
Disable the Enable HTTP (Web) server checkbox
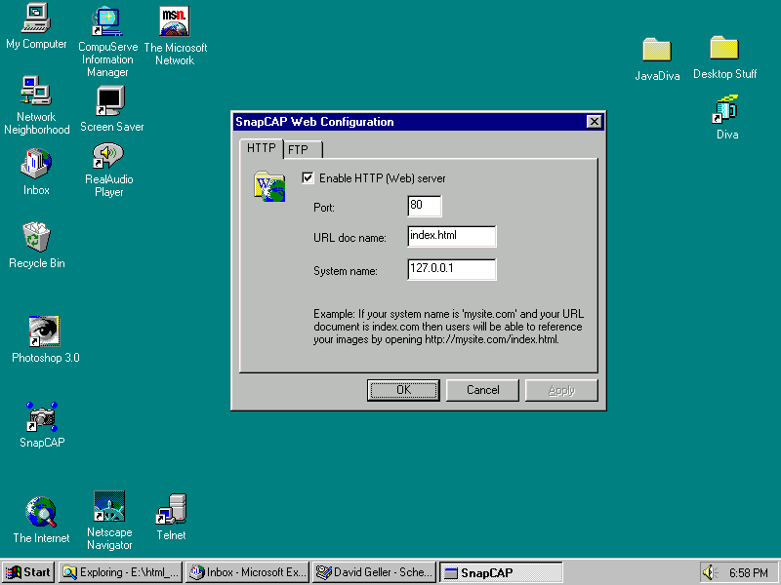308,178
